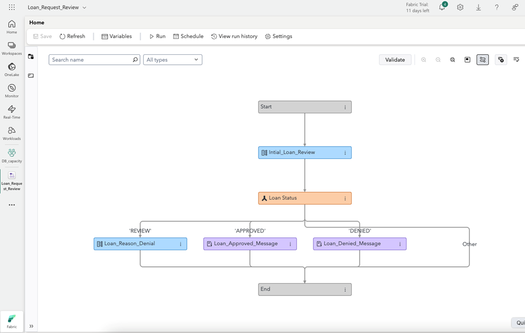525x333 pixels.
Task: Click the download icon in header
Action: [x=478, y=8]
